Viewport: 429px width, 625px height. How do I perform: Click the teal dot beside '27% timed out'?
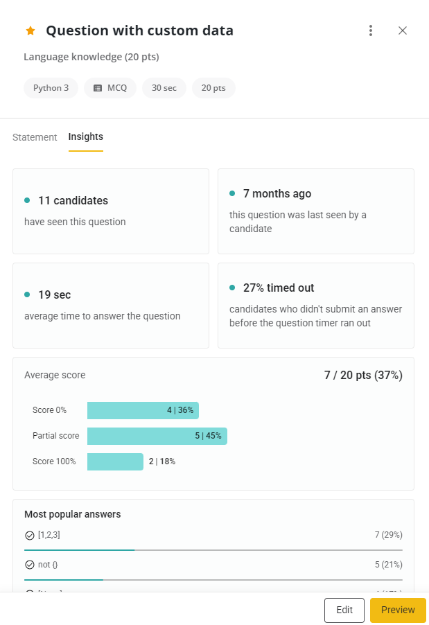231,288
